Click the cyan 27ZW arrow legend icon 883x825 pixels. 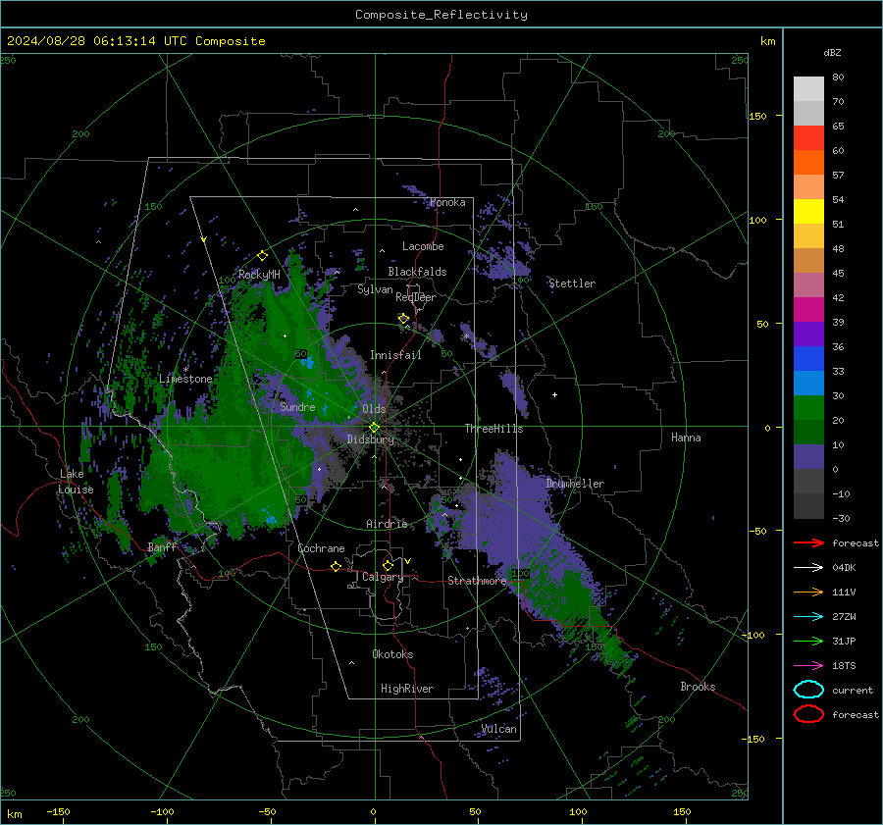808,617
